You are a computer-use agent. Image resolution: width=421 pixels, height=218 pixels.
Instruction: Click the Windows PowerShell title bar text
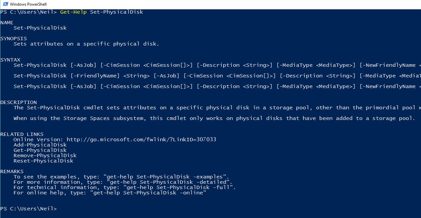(28, 4)
